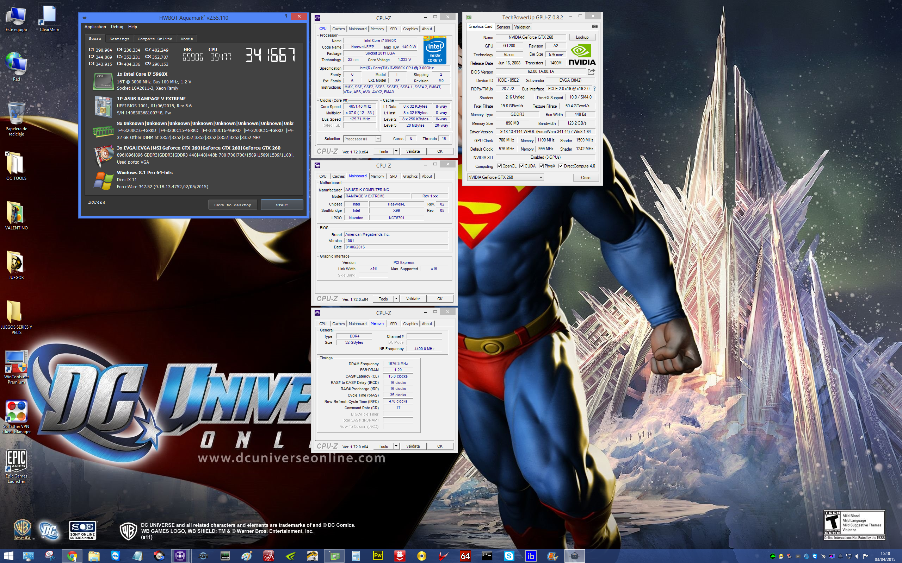Click the BIOS export share icon in GPU-Z
902x563 pixels.
pos(592,71)
